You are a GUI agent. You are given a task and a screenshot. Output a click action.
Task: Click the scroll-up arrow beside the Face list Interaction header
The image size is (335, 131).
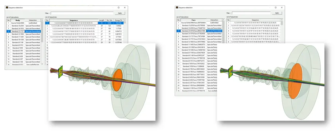(224, 20)
